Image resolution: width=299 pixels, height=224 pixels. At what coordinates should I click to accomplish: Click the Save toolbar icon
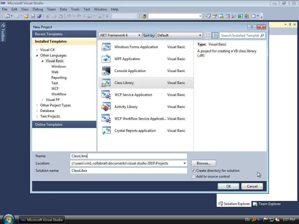click(x=33, y=16)
